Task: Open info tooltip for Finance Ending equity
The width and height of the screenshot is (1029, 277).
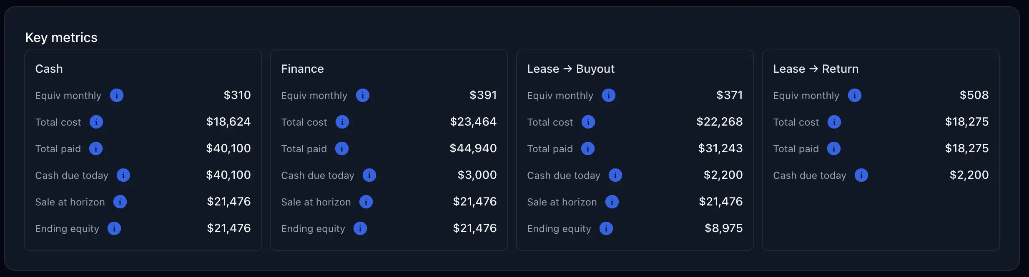Action: click(360, 228)
